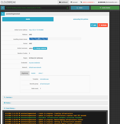Viewport: 120px width, 124px height.
Task: Click the sort icon beside name
Action: click(77, 8)
